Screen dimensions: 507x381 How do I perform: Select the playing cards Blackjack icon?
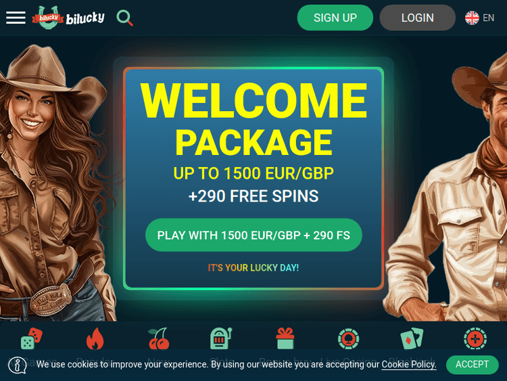coord(412,338)
